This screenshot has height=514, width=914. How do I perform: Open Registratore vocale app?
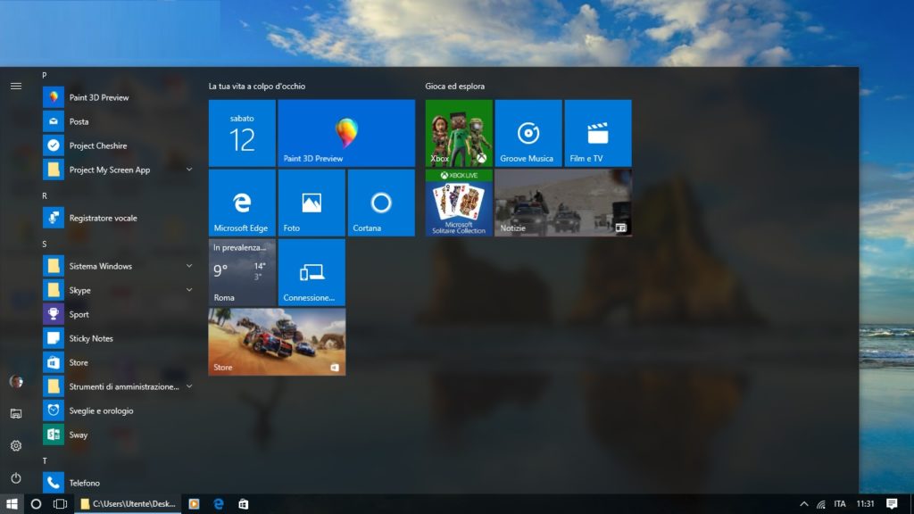point(117,218)
